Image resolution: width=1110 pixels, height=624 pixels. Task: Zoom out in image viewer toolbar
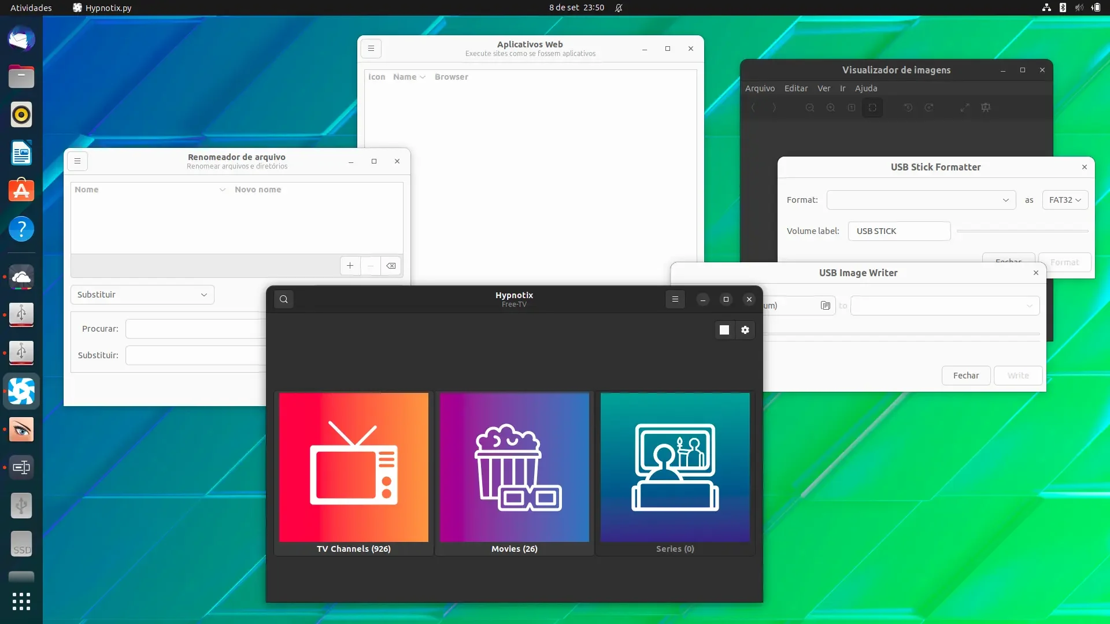809,107
